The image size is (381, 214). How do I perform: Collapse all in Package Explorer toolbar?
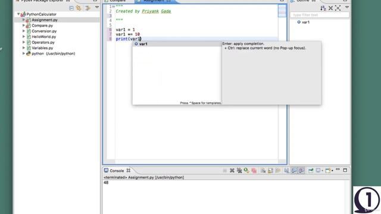(71, 8)
